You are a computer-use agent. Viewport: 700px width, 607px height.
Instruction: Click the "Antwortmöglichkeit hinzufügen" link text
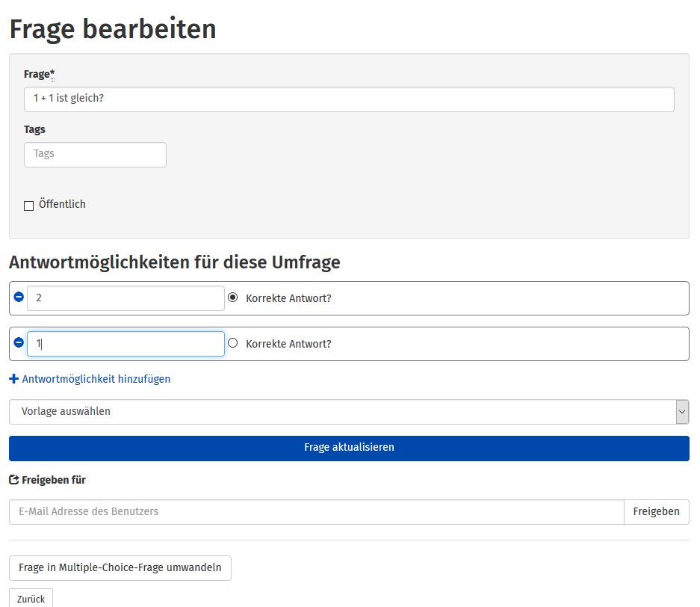pyautogui.click(x=96, y=379)
